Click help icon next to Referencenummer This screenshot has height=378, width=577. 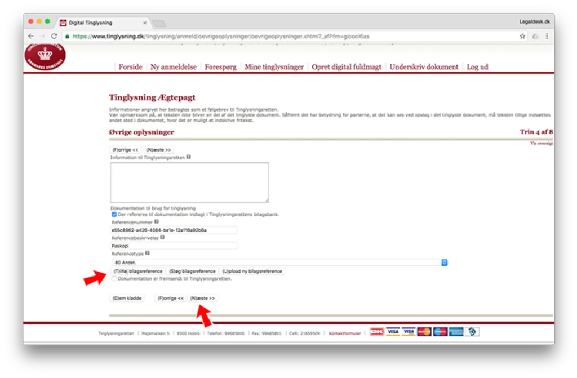[157, 221]
